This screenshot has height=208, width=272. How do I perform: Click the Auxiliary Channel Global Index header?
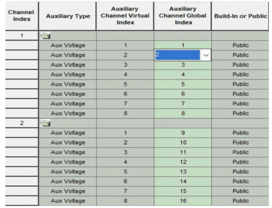pyautogui.click(x=183, y=16)
